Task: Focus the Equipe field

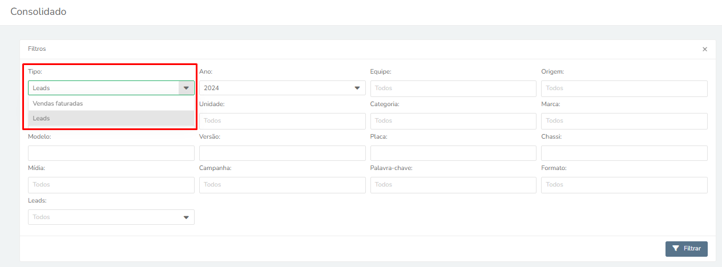Action: [x=453, y=88]
